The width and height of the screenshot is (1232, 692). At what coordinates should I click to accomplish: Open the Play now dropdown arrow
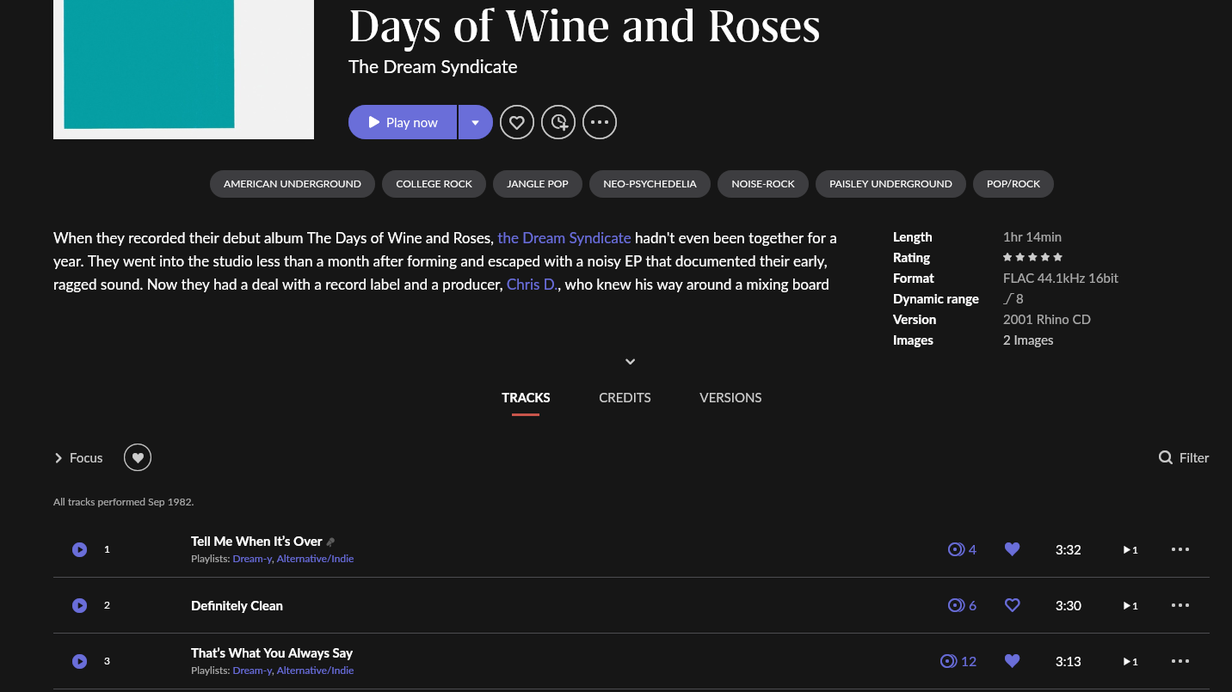coord(475,122)
